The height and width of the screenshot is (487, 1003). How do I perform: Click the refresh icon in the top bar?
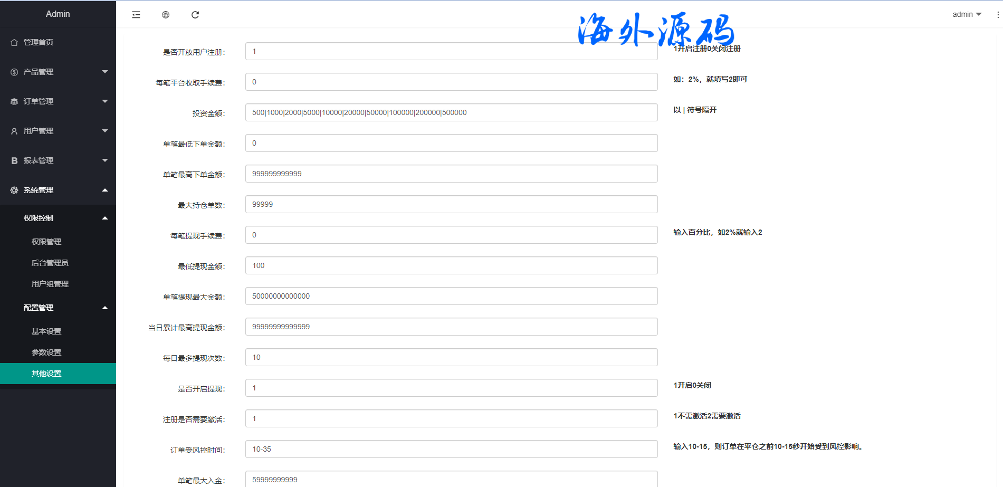(x=195, y=15)
